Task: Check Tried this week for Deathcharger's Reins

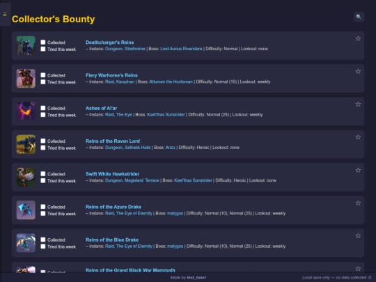Action: [43, 49]
